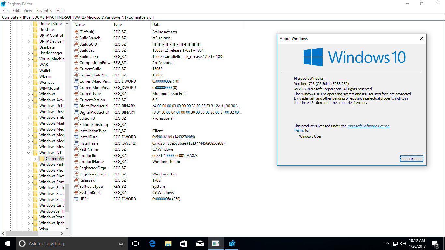Select the Wisp tree key

(x=44, y=229)
